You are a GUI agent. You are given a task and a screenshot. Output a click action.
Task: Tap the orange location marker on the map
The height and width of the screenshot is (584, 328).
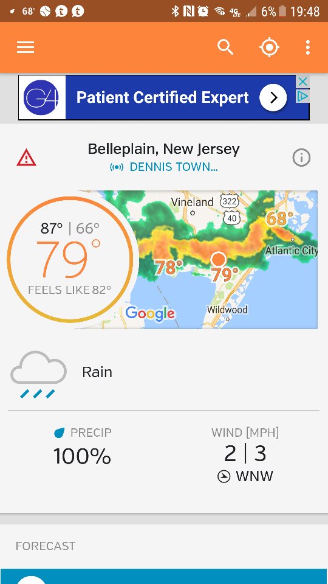218,259
